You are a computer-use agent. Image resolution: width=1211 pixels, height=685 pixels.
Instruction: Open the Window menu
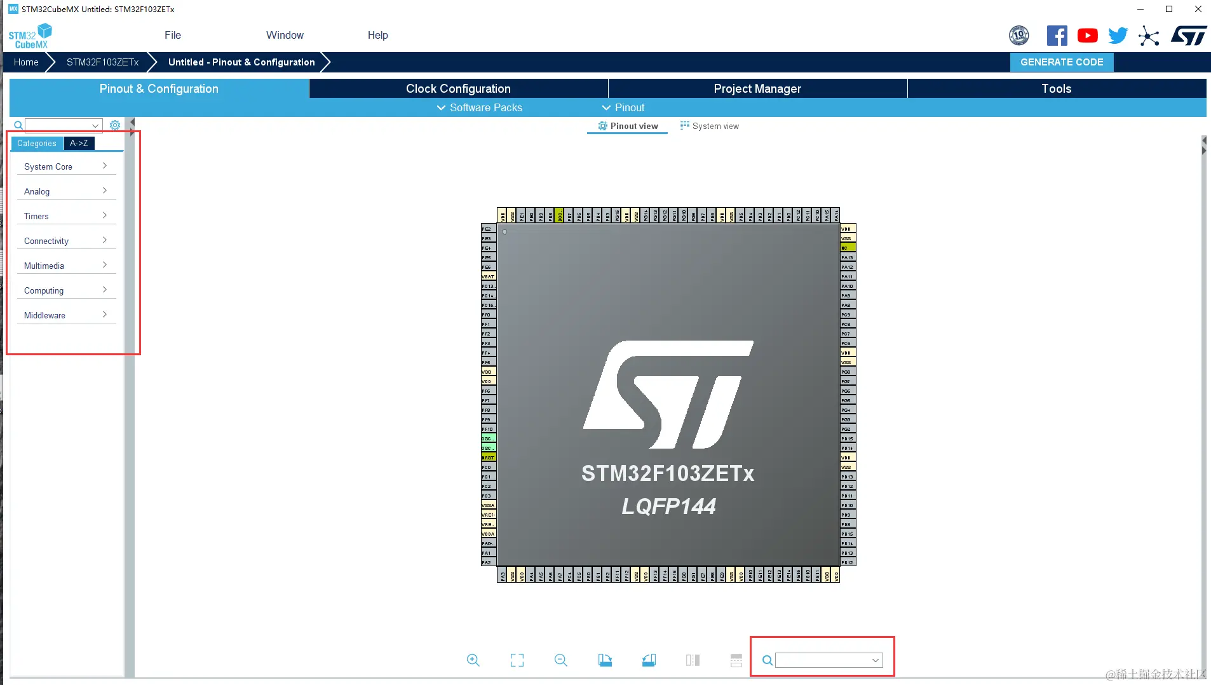tap(285, 36)
